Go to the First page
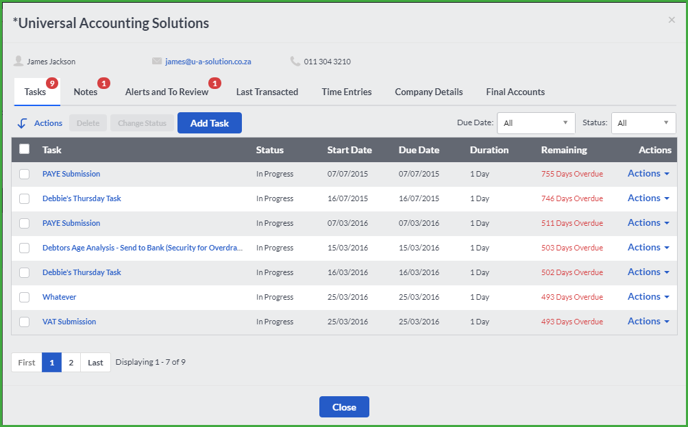The image size is (688, 427). click(x=26, y=362)
